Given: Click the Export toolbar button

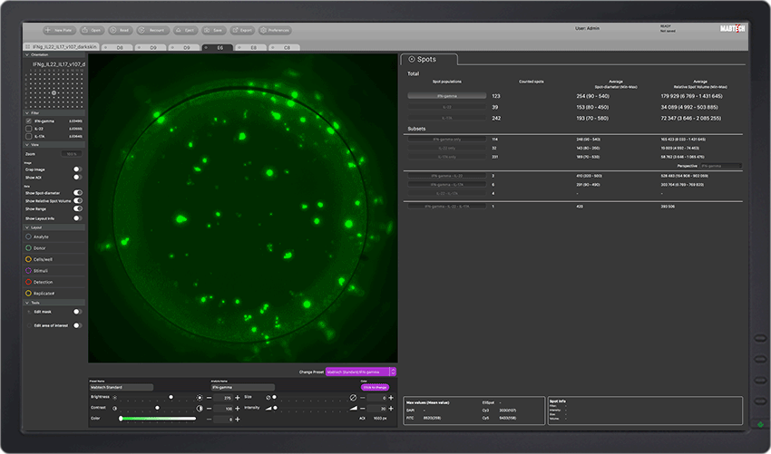Looking at the screenshot, I should 242,30.
